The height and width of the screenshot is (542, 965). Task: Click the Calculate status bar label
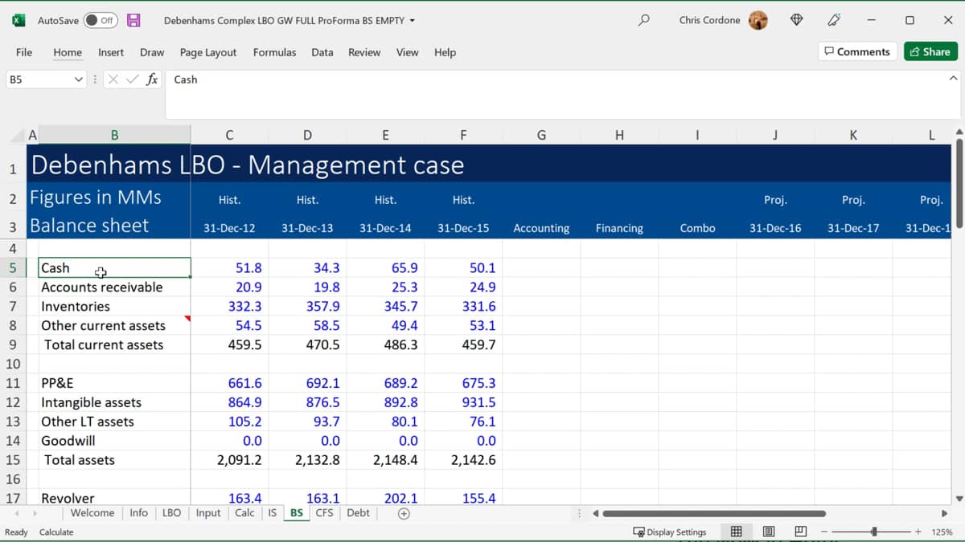coord(56,532)
